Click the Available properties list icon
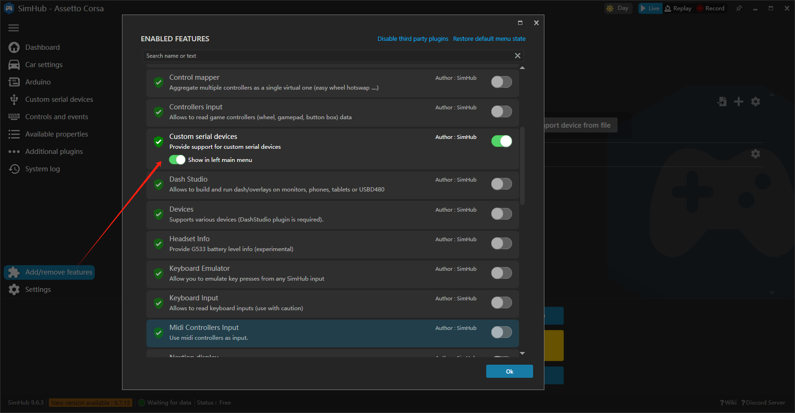The height and width of the screenshot is (413, 795). point(14,134)
